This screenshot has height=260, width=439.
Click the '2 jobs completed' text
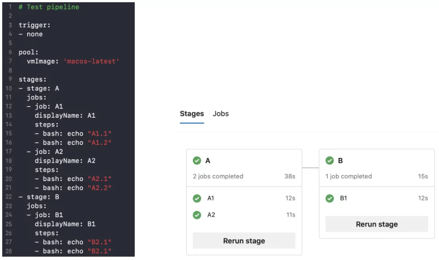[x=218, y=176]
